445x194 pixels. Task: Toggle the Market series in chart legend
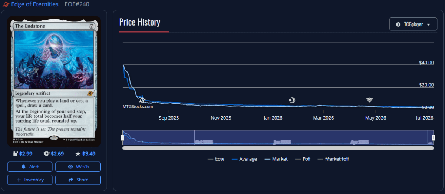point(276,159)
